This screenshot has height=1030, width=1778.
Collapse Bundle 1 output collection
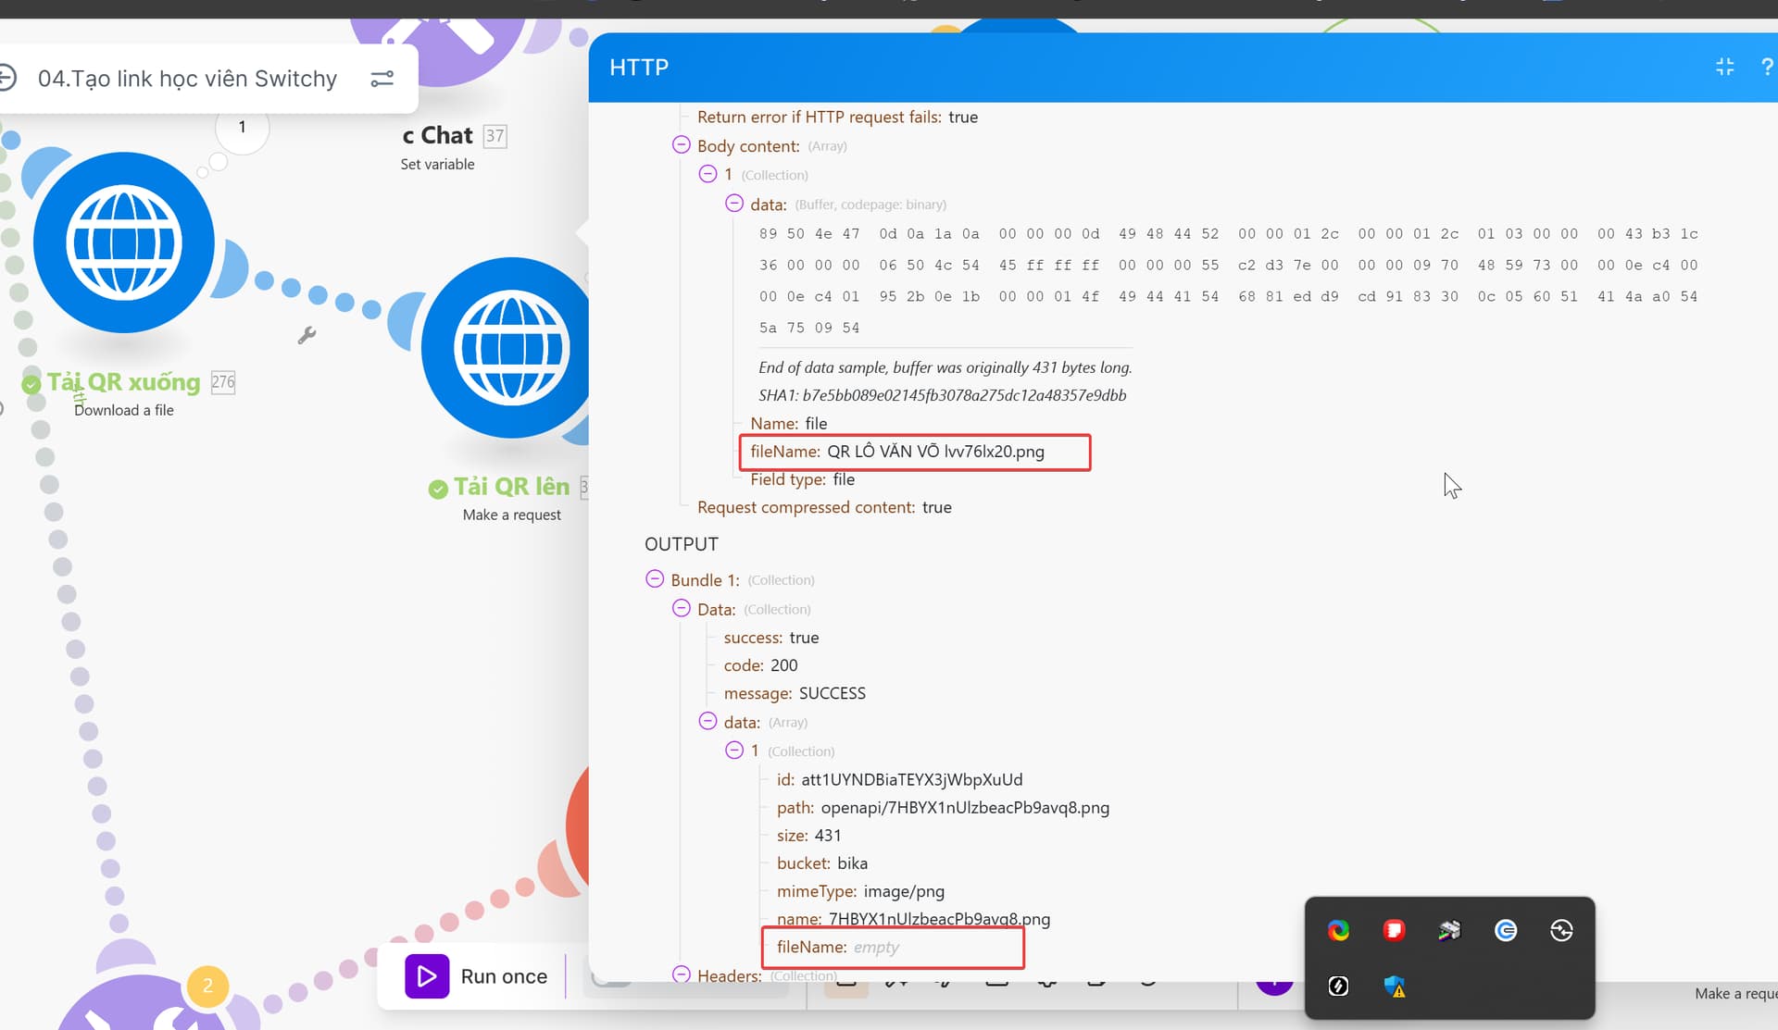[x=655, y=579]
